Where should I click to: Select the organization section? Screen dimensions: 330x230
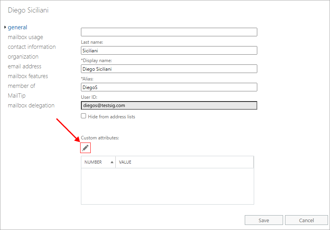click(x=23, y=57)
